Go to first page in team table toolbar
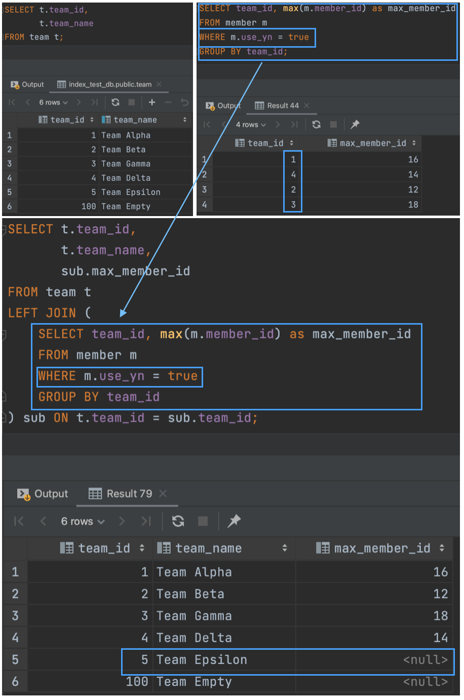This screenshot has height=700, width=464. coord(12,102)
